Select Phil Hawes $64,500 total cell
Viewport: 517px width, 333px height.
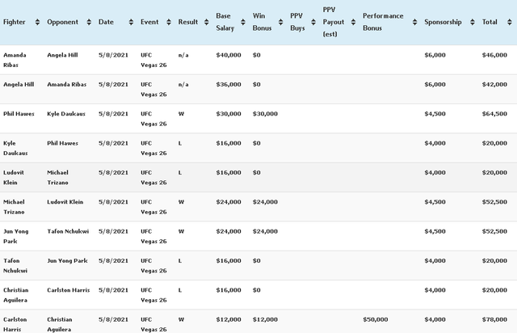[494, 114]
